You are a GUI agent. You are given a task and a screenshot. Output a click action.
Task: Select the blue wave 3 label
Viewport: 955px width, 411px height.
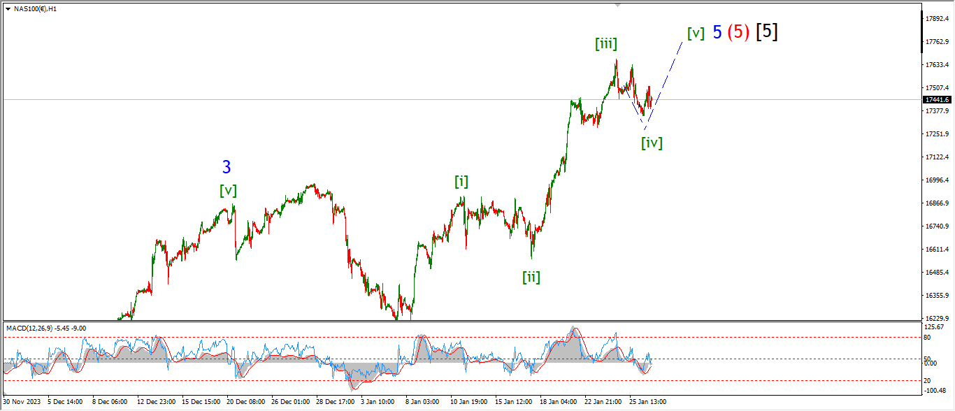pos(227,167)
